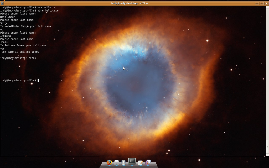Click the Terminal icon in the dock

pyautogui.click(x=132, y=161)
